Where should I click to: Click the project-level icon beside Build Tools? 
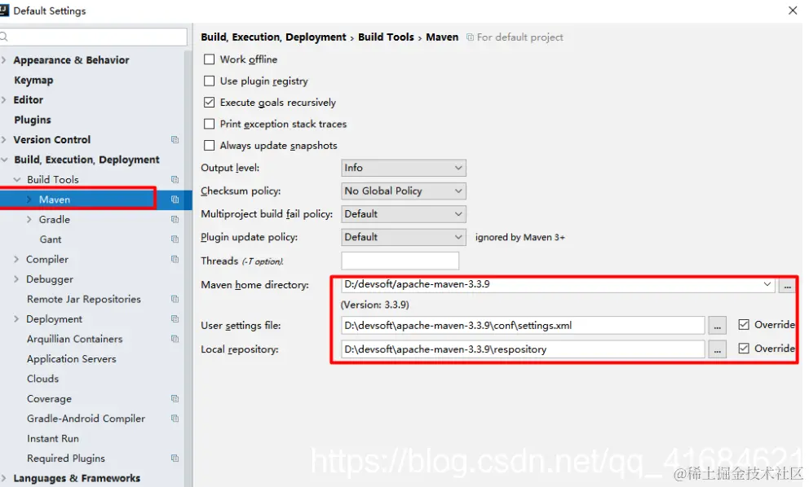click(175, 179)
